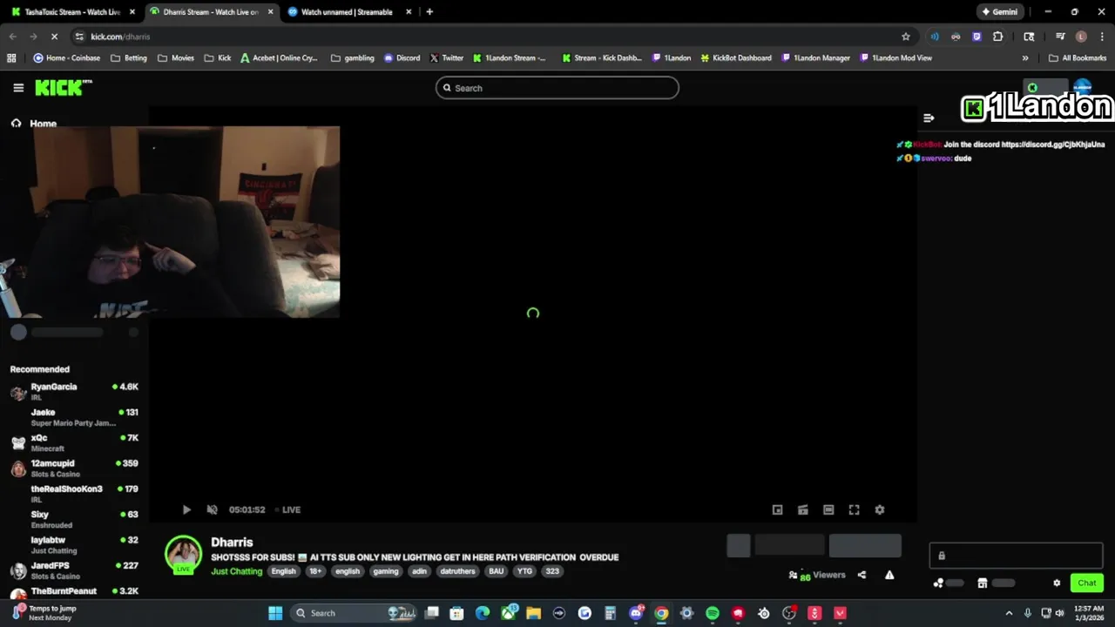The height and width of the screenshot is (627, 1115).
Task: Close the Dharris Stream tab
Action: tap(270, 12)
